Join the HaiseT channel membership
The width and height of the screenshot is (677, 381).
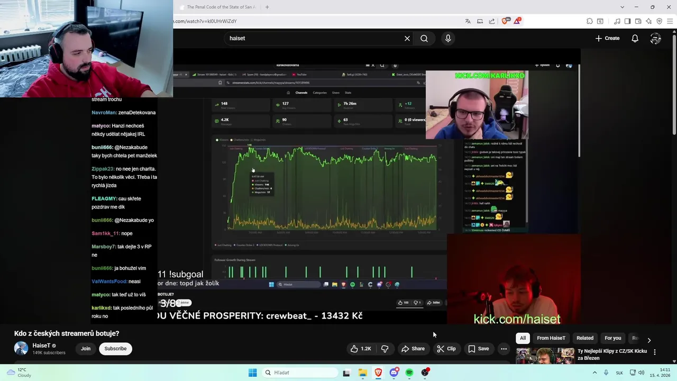[86, 349]
